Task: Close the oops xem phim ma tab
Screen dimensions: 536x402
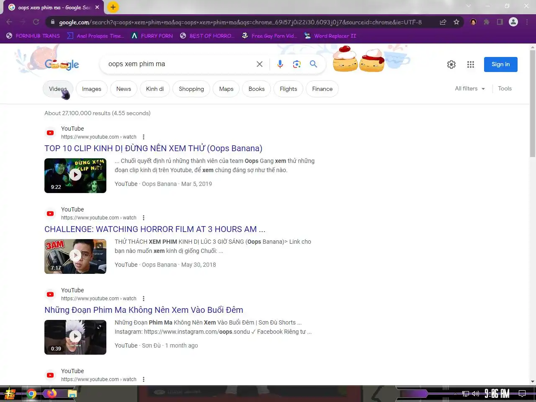Action: pos(97,7)
